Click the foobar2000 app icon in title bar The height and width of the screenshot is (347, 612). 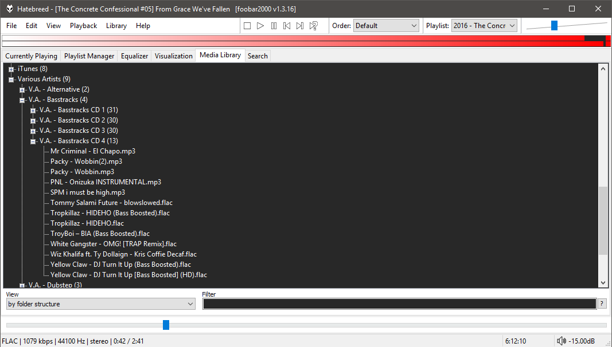point(9,9)
